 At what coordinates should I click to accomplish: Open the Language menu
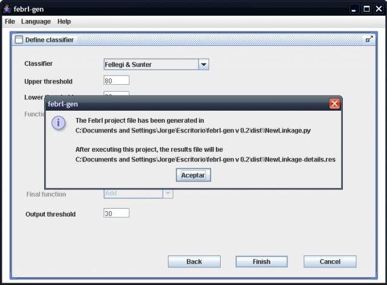36,22
